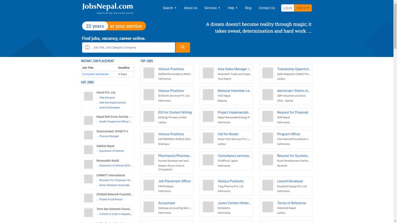Click the 'Job Title' column header
397x223 pixels.
(x=88, y=68)
